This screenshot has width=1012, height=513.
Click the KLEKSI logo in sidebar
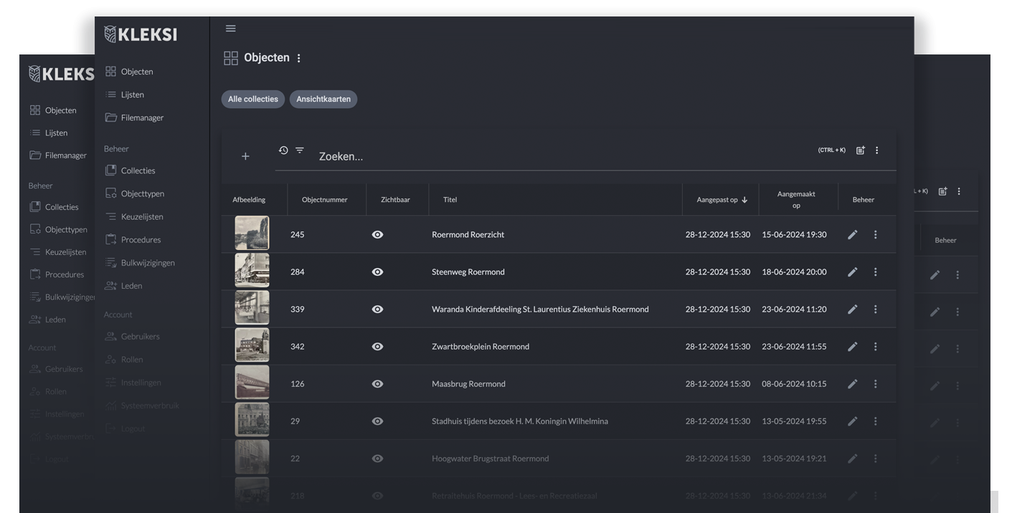tap(141, 34)
